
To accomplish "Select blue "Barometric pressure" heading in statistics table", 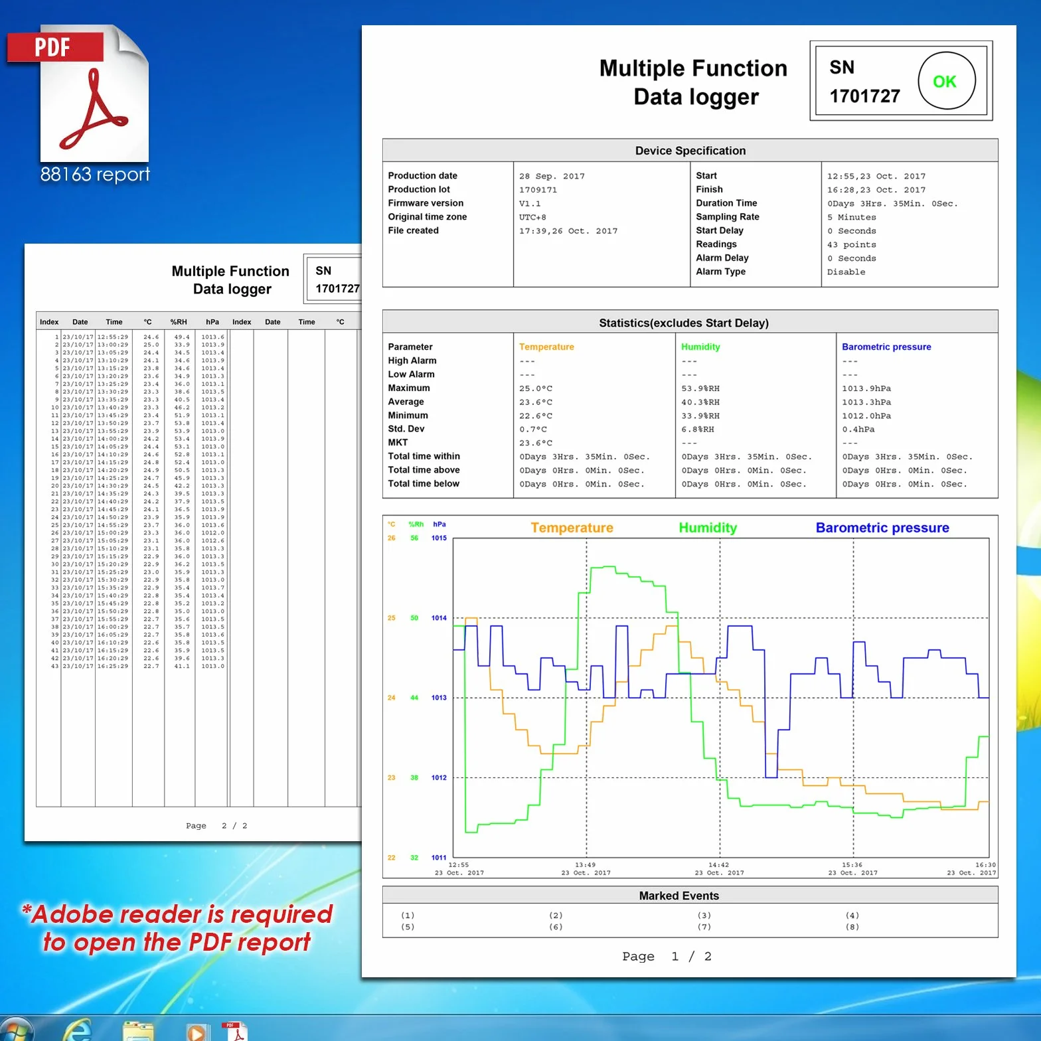I will [x=886, y=347].
